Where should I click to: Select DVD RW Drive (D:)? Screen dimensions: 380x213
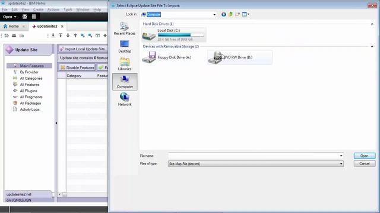pyautogui.click(x=240, y=57)
